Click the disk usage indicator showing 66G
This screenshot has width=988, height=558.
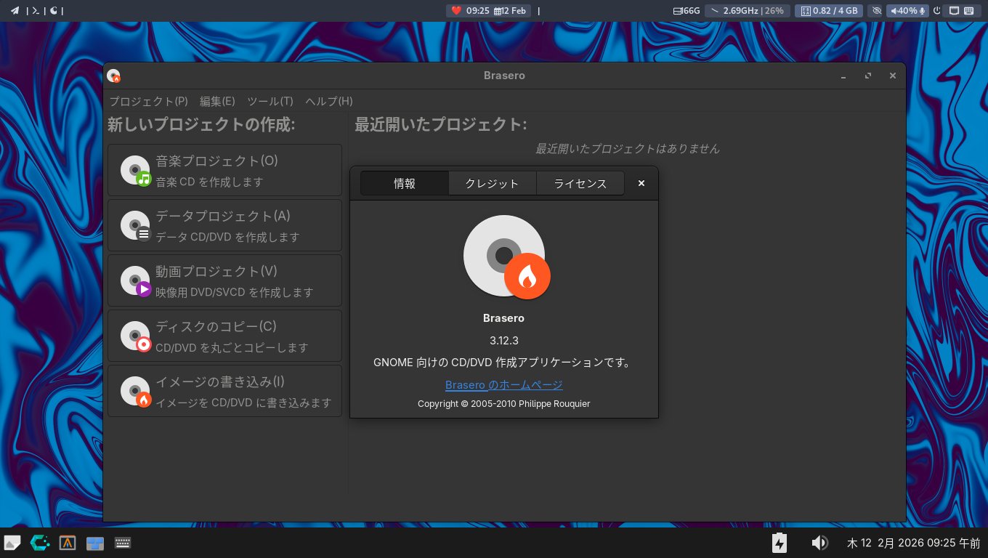(687, 11)
